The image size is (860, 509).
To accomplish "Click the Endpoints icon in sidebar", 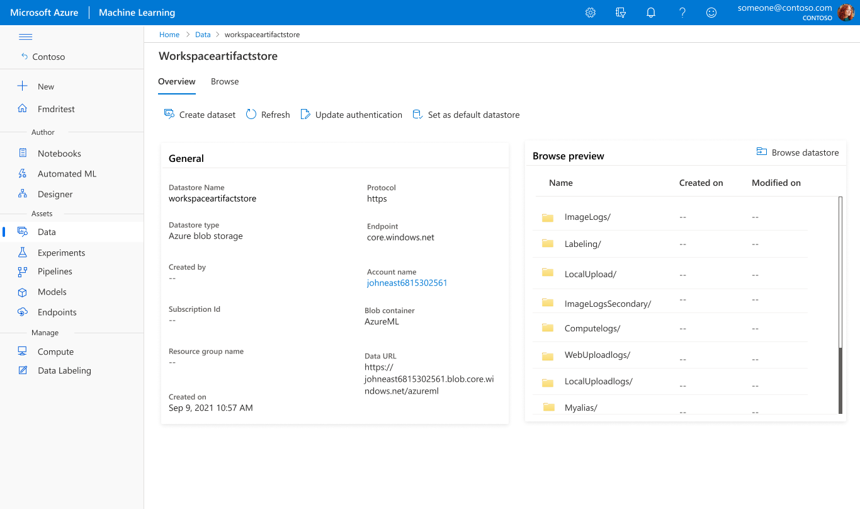I will (x=23, y=312).
